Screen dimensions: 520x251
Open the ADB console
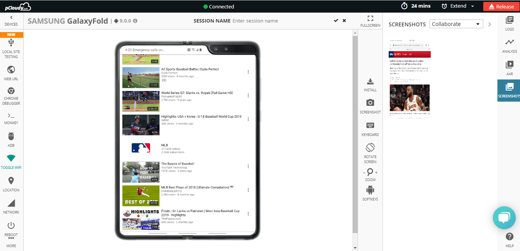[11, 140]
